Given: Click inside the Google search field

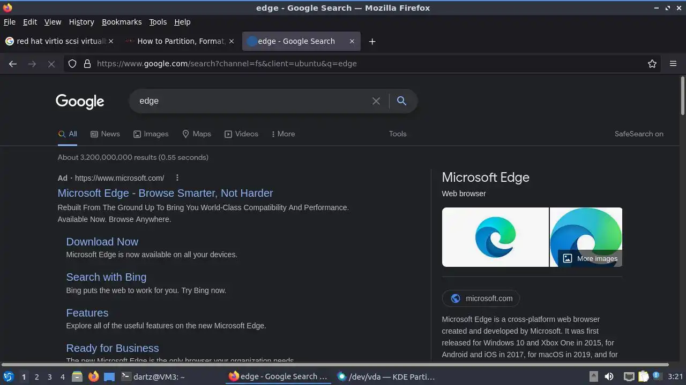Looking at the screenshot, I should coord(252,101).
